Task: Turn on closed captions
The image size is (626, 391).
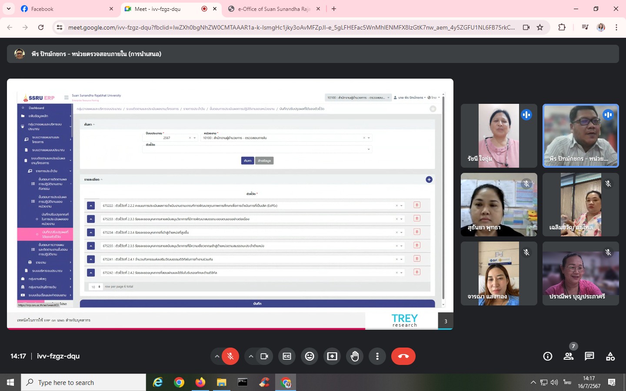Action: click(x=287, y=356)
